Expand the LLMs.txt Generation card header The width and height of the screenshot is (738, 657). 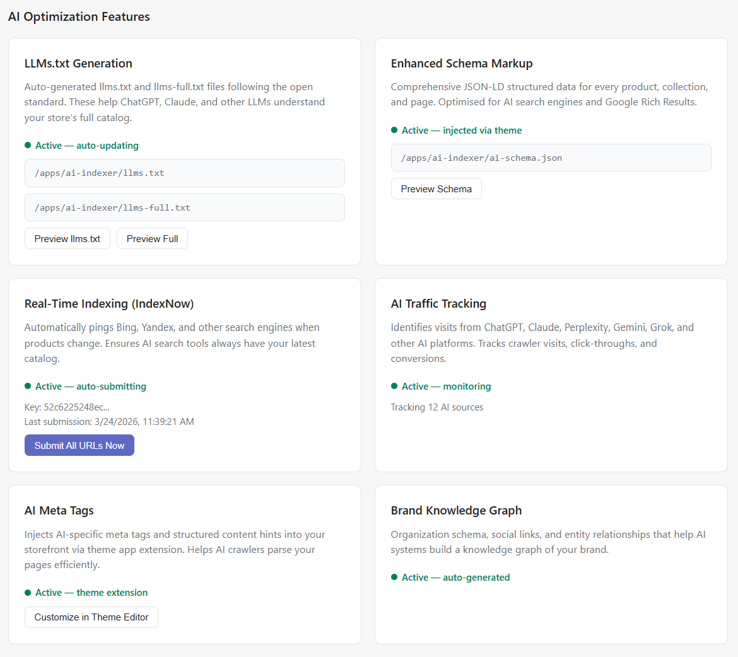pos(78,63)
